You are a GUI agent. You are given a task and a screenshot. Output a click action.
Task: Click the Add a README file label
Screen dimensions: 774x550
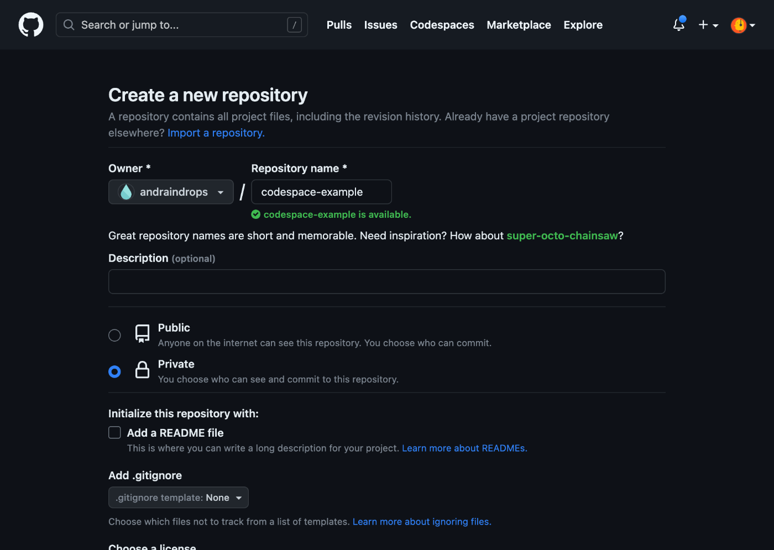point(175,433)
